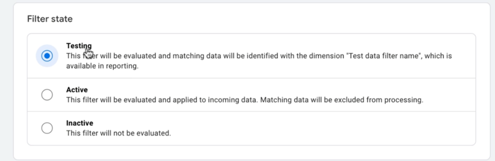Select the Active radio button
Screen dimensions: 495x161
coord(47,95)
